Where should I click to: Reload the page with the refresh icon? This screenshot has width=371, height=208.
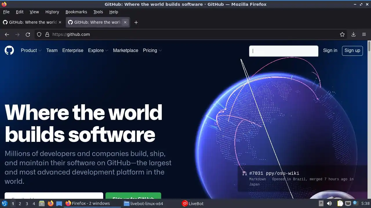[28, 34]
